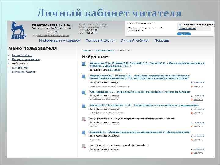The width and height of the screenshot is (220, 165).
Task: Open Информация о сервисе menu
Action: [x=60, y=40]
